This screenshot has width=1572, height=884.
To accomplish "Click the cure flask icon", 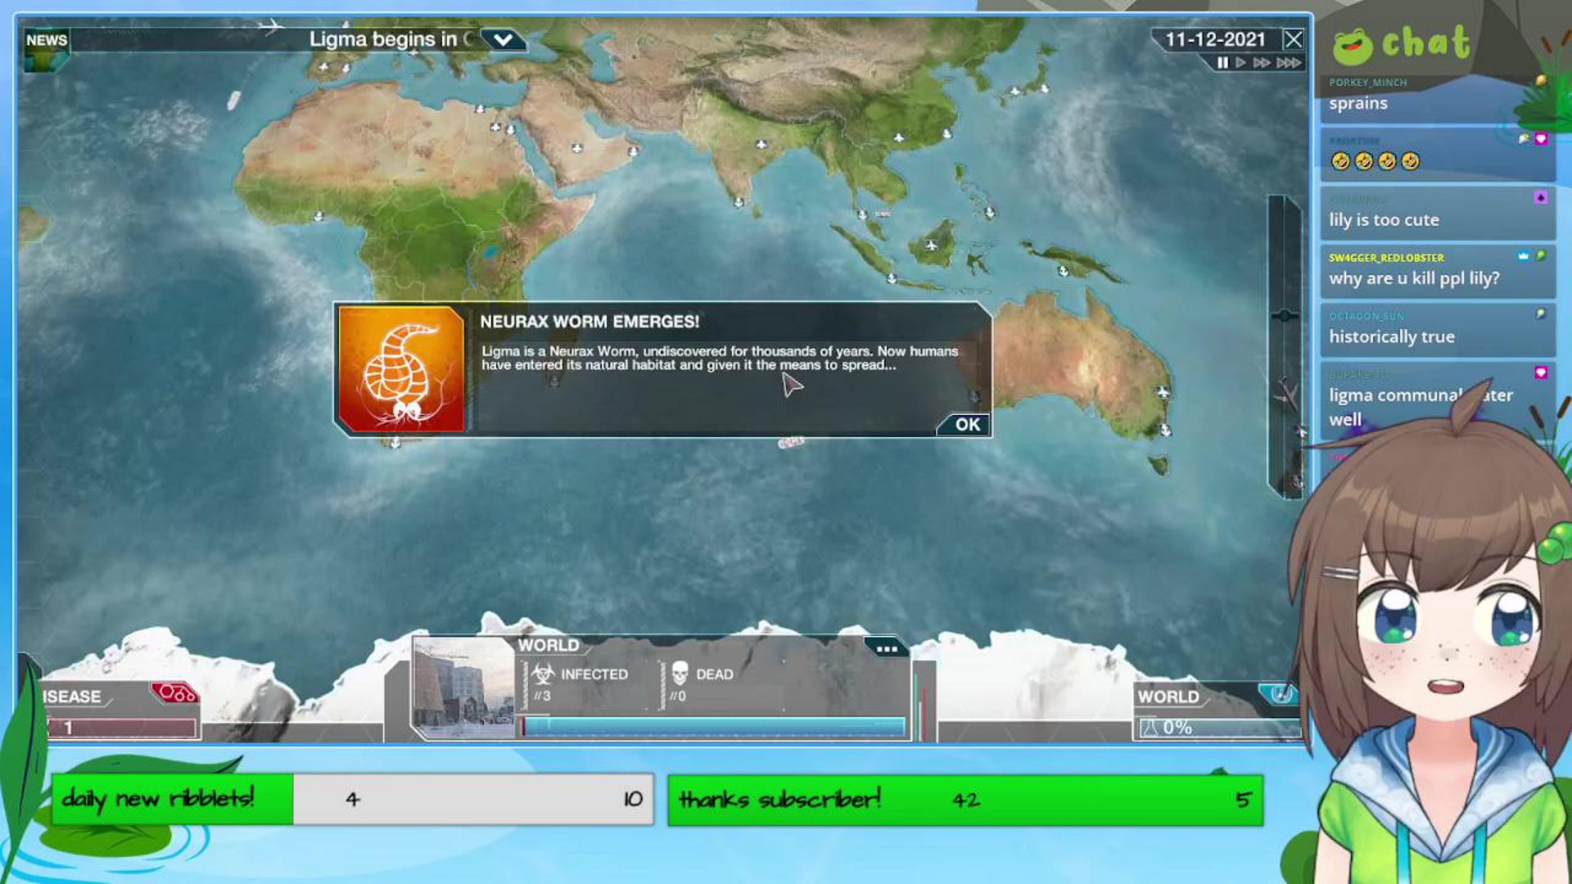I will pos(1150,728).
